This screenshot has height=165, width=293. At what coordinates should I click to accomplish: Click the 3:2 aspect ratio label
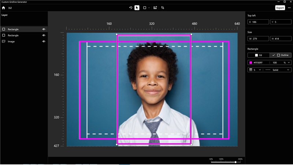10,8
